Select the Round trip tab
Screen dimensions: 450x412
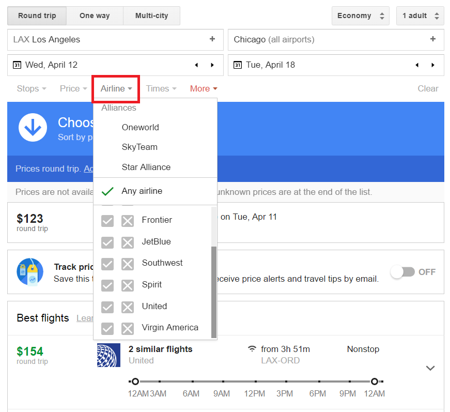click(x=37, y=16)
